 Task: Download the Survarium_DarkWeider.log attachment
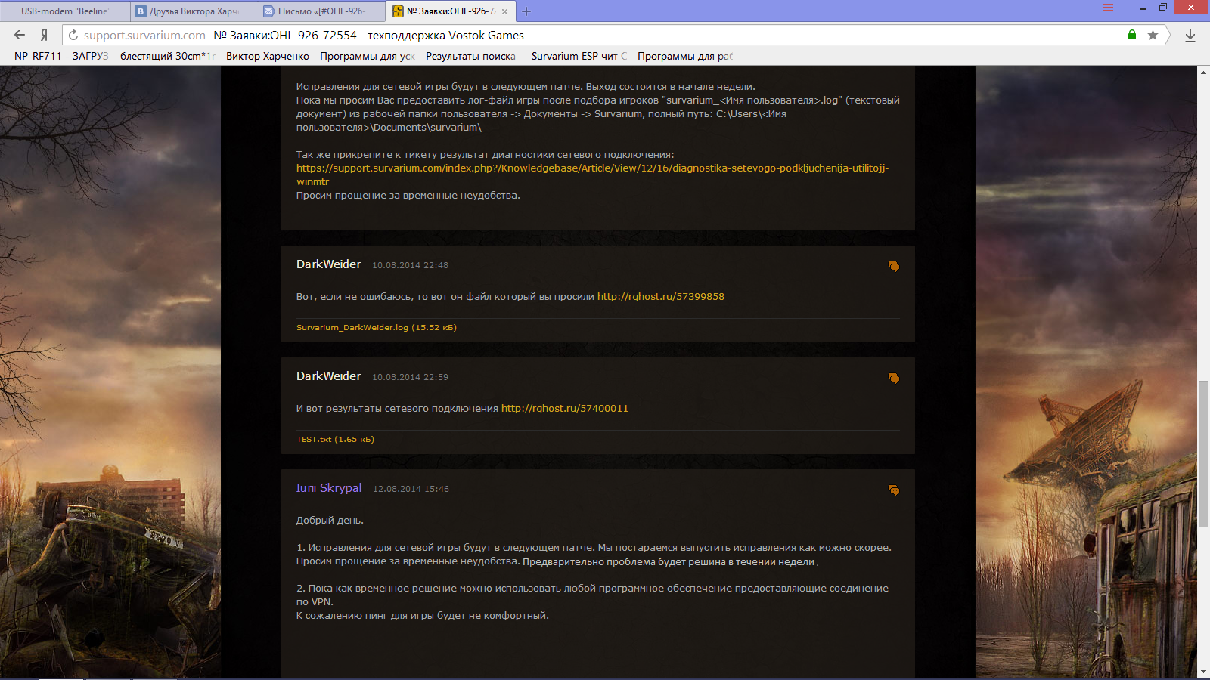(377, 327)
